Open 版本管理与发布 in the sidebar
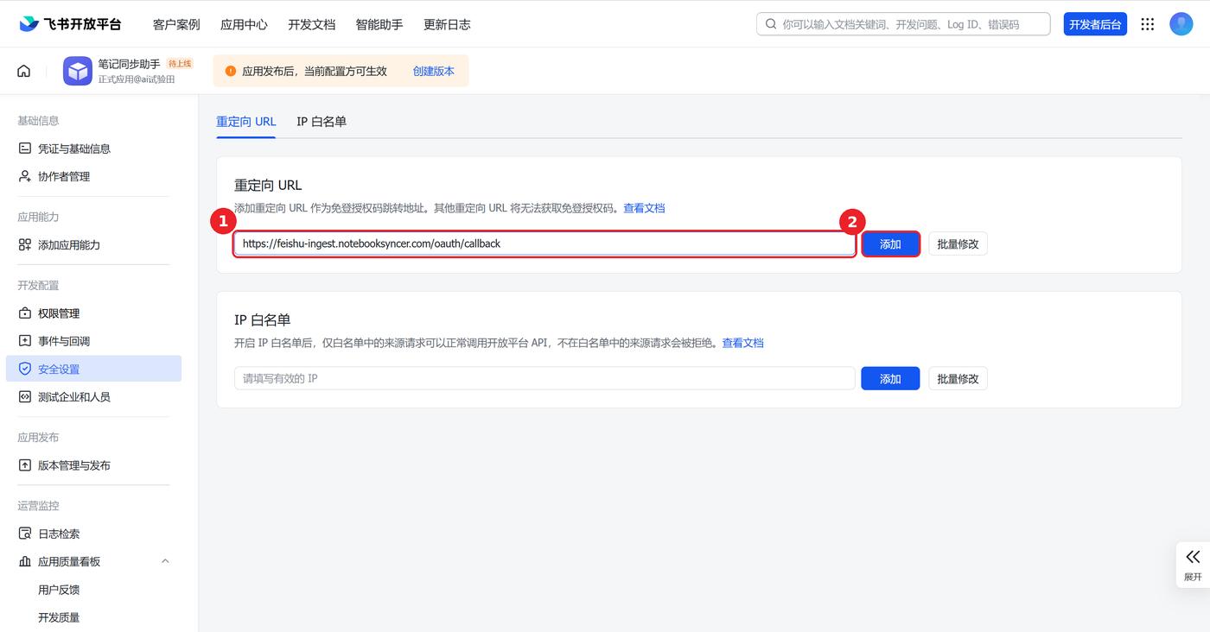Image resolution: width=1210 pixels, height=632 pixels. [93, 465]
